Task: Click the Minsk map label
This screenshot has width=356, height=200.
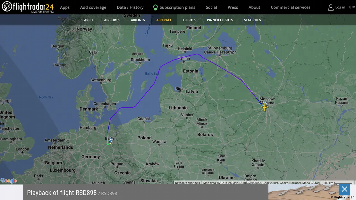Action: click(202, 121)
